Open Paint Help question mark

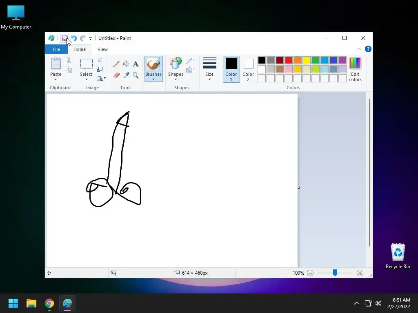click(368, 49)
